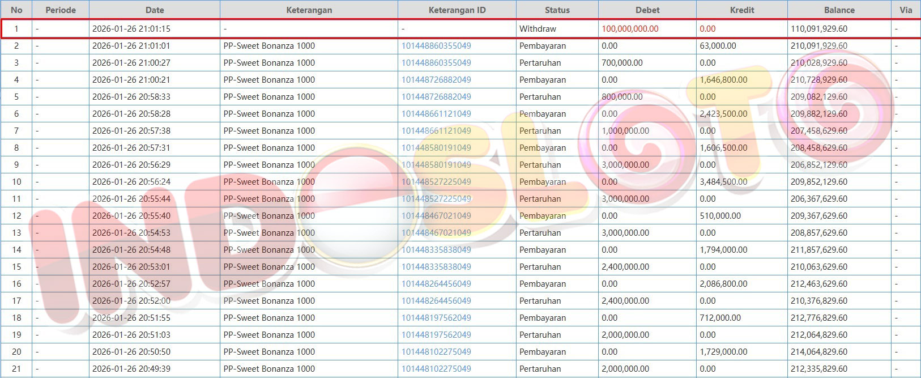Open ID 101448467021049 link in row 13
The width and height of the screenshot is (921, 378).
436,233
